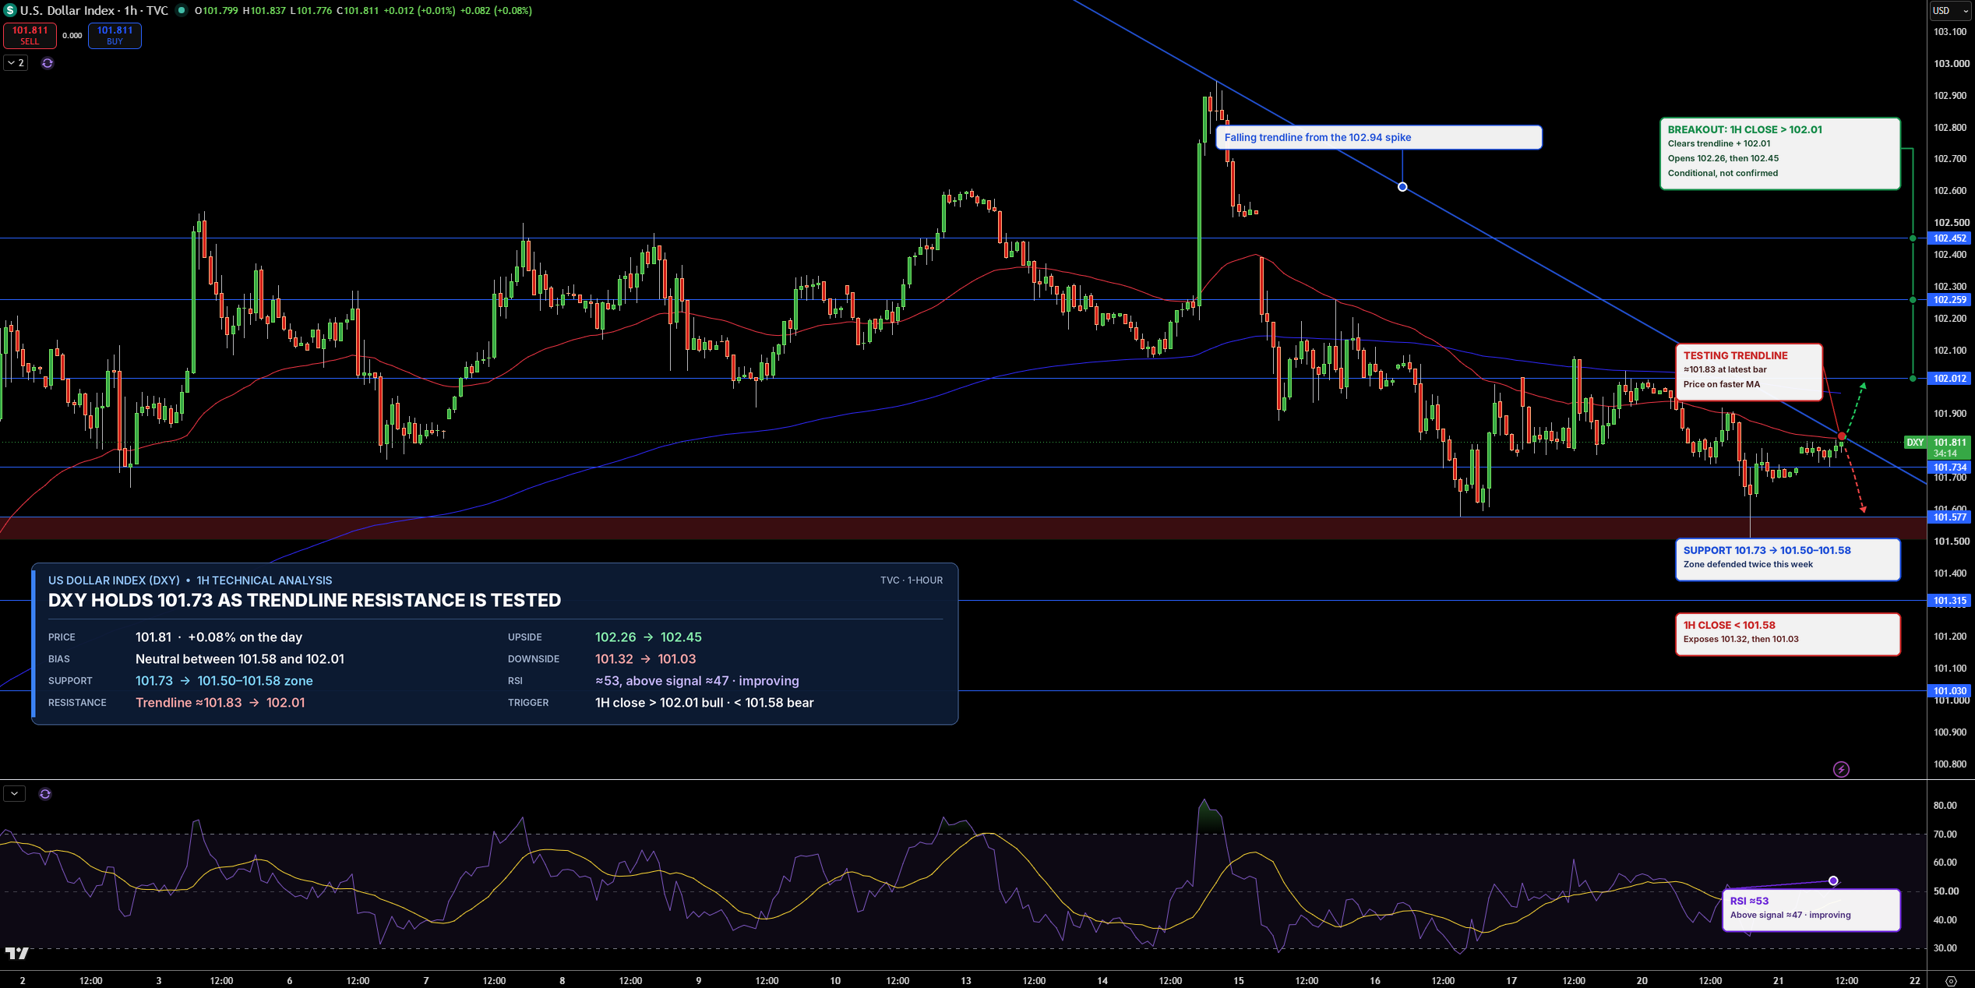Click the spread value 0.000
This screenshot has height=988, width=1975.
tap(72, 36)
